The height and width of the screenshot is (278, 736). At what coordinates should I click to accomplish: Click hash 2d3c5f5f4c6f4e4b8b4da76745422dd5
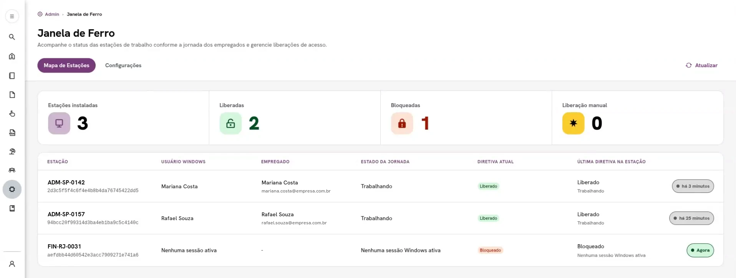pyautogui.click(x=93, y=191)
